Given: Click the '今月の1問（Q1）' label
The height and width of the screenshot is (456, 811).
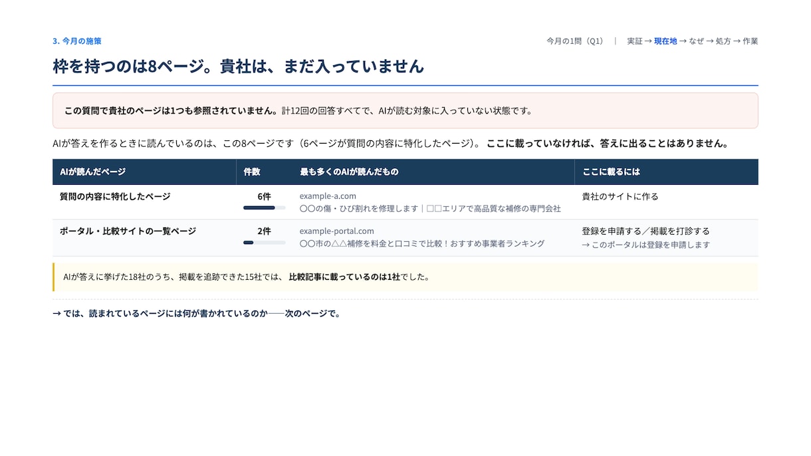Looking at the screenshot, I should pyautogui.click(x=575, y=41).
